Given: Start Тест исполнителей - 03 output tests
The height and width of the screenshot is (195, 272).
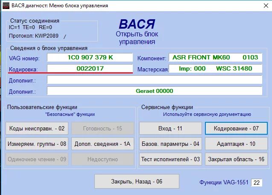Looking at the screenshot, I should coord(170,159).
